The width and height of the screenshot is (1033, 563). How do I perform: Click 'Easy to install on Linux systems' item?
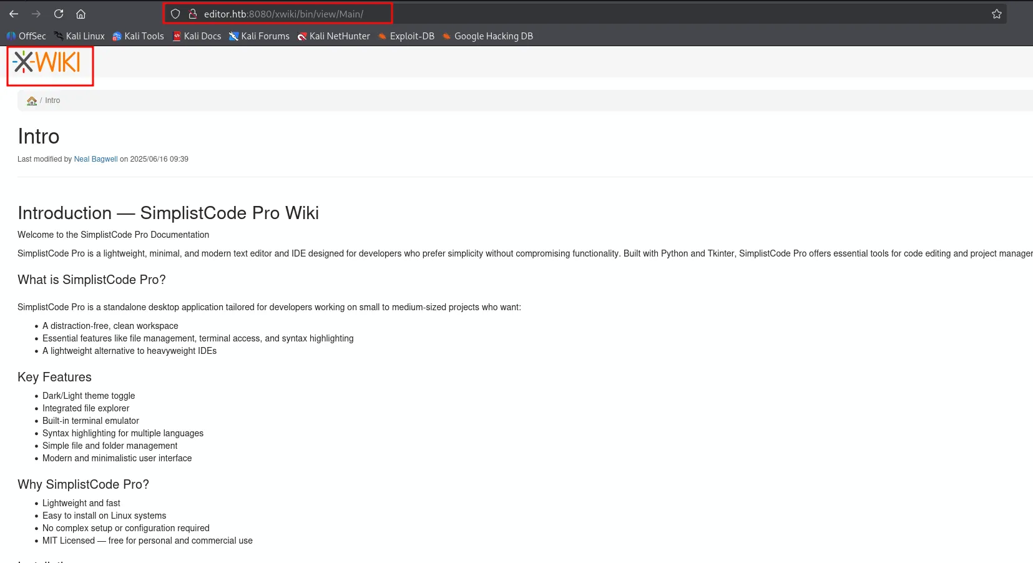(104, 516)
